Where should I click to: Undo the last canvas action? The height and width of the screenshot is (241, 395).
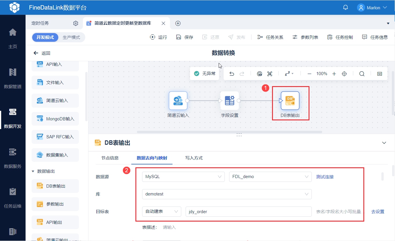pyautogui.click(x=232, y=74)
